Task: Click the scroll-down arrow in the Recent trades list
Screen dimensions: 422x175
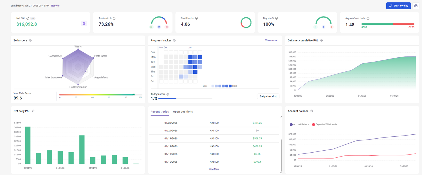Action: tap(281, 173)
